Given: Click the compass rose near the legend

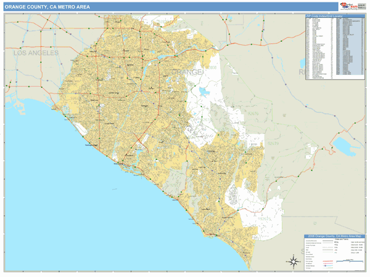Looking at the screenshot, I should [294, 262].
